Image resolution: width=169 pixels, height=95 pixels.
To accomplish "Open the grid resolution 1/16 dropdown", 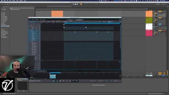I will pos(38,22).
